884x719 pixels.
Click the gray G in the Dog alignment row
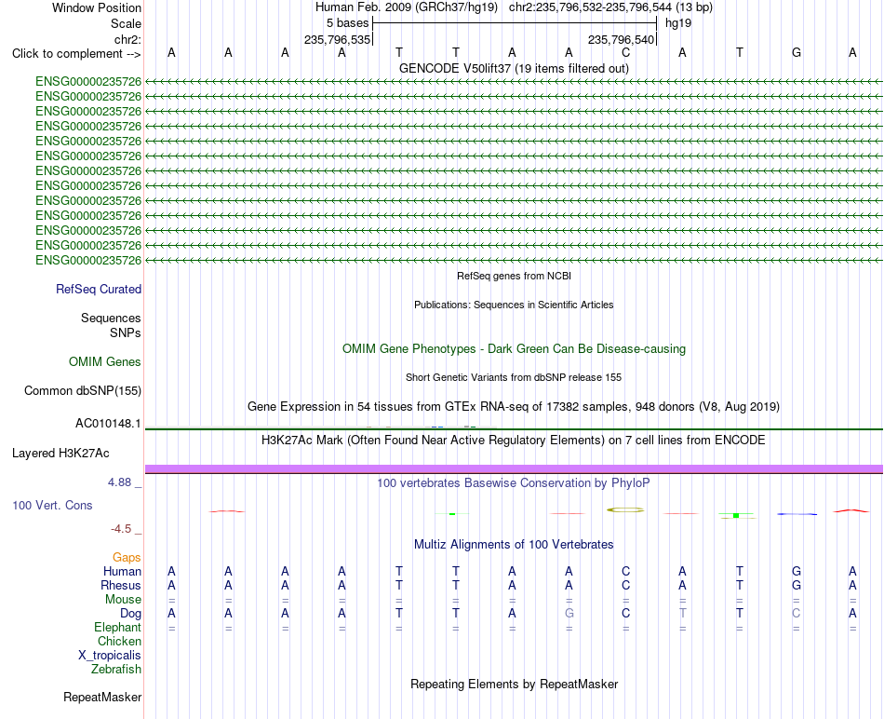[569, 613]
